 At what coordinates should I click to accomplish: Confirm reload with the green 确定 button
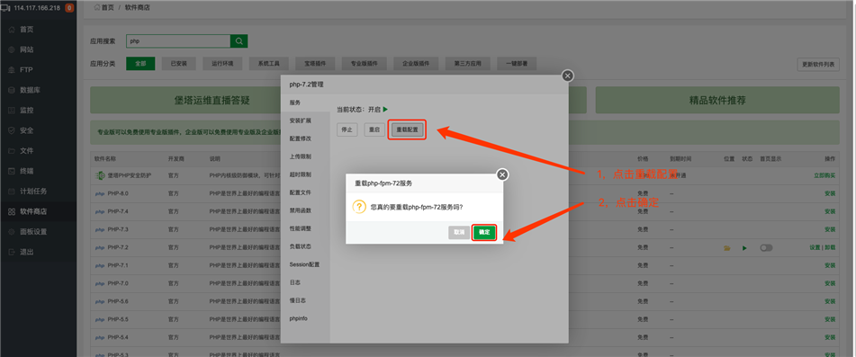click(x=484, y=232)
